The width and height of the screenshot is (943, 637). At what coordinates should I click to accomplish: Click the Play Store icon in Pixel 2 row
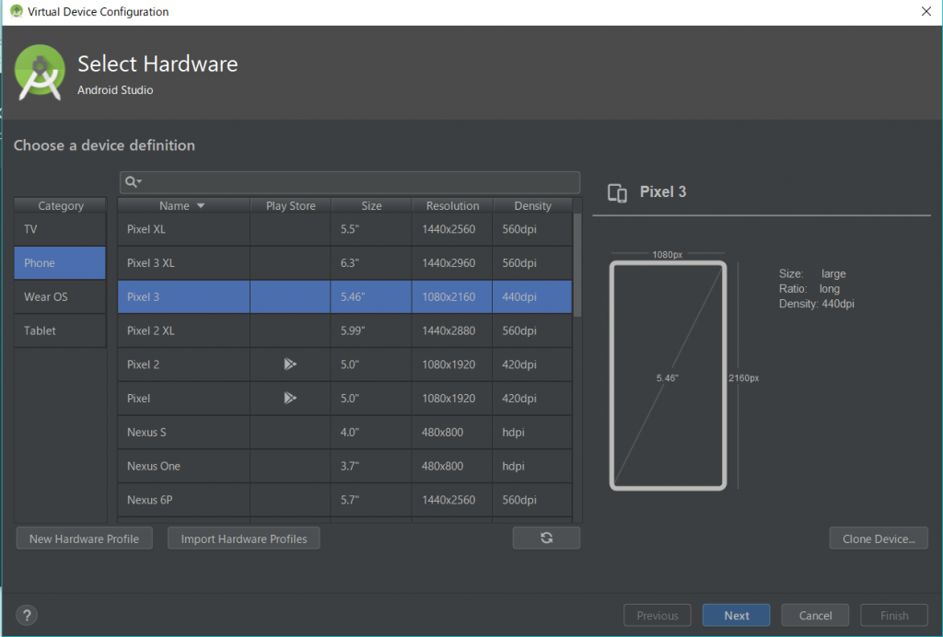click(x=290, y=365)
